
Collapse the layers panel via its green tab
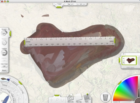(120, 60)
